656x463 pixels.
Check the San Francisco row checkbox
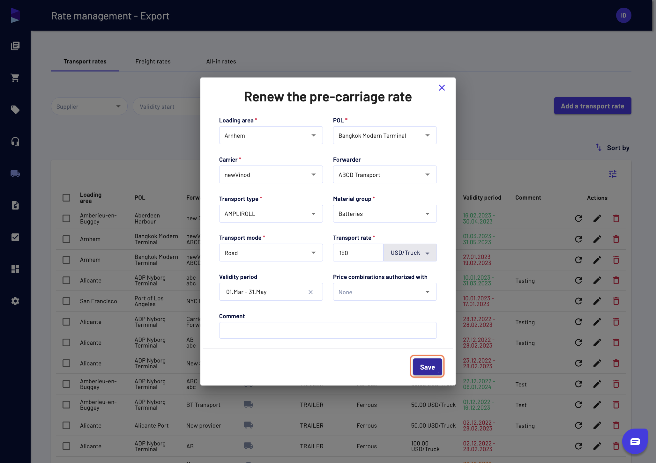pyautogui.click(x=66, y=301)
